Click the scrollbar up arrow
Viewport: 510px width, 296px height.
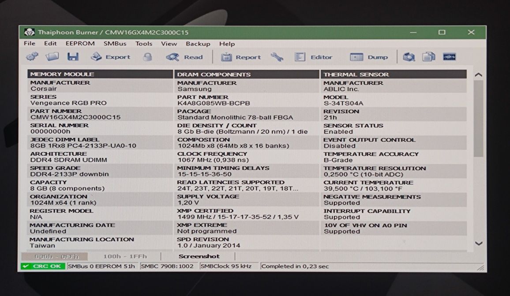[x=478, y=75]
